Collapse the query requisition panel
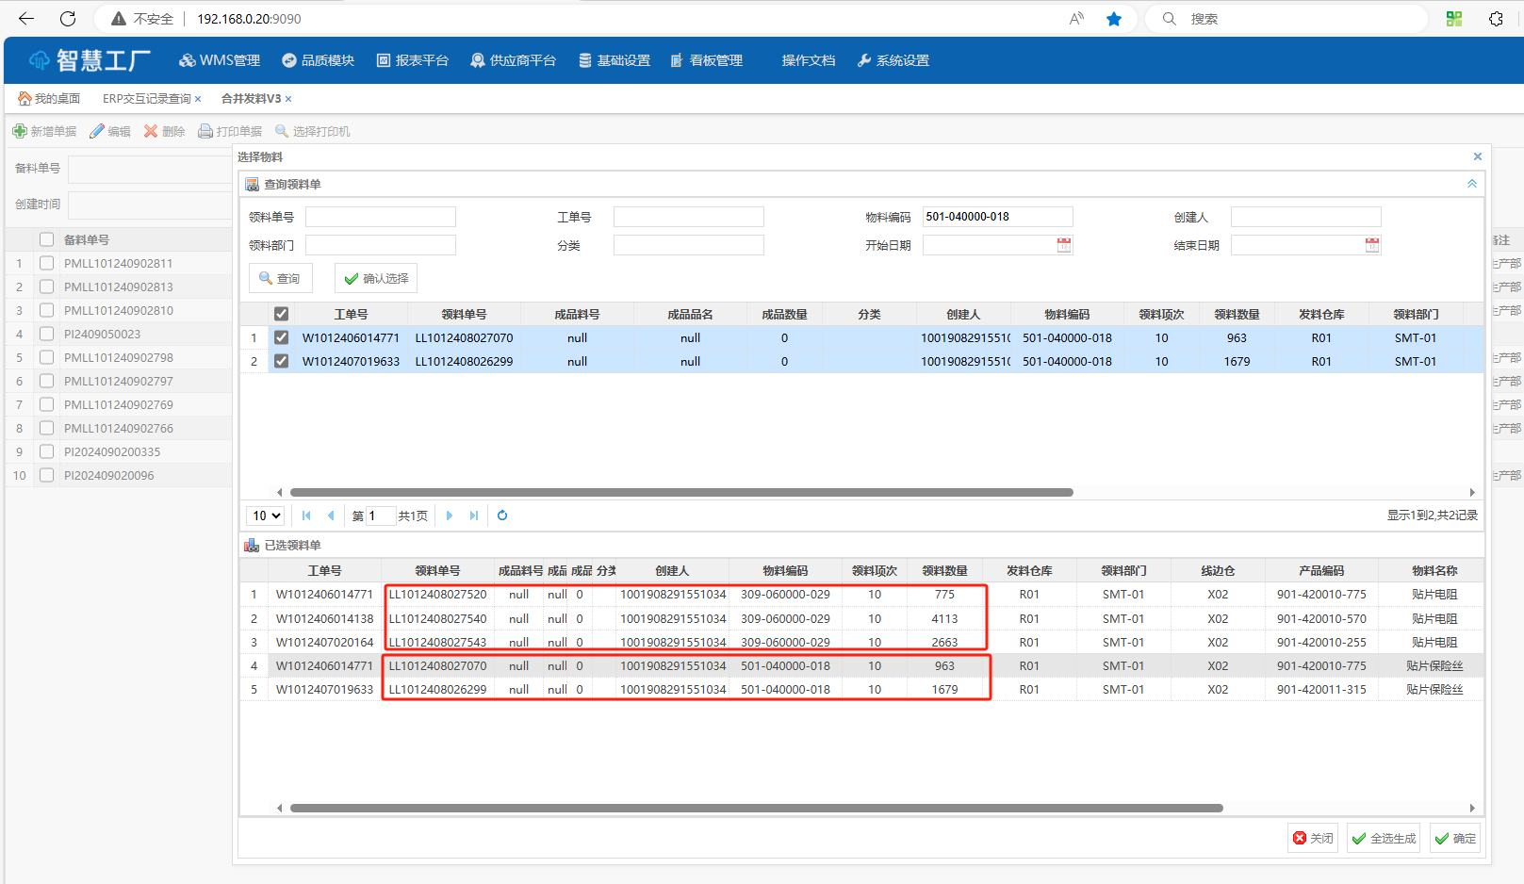 1471,184
